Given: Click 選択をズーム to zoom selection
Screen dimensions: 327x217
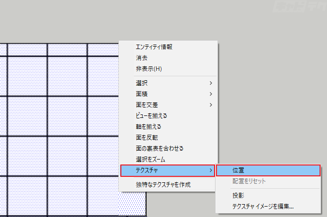Looking at the screenshot, I should tap(150, 159).
